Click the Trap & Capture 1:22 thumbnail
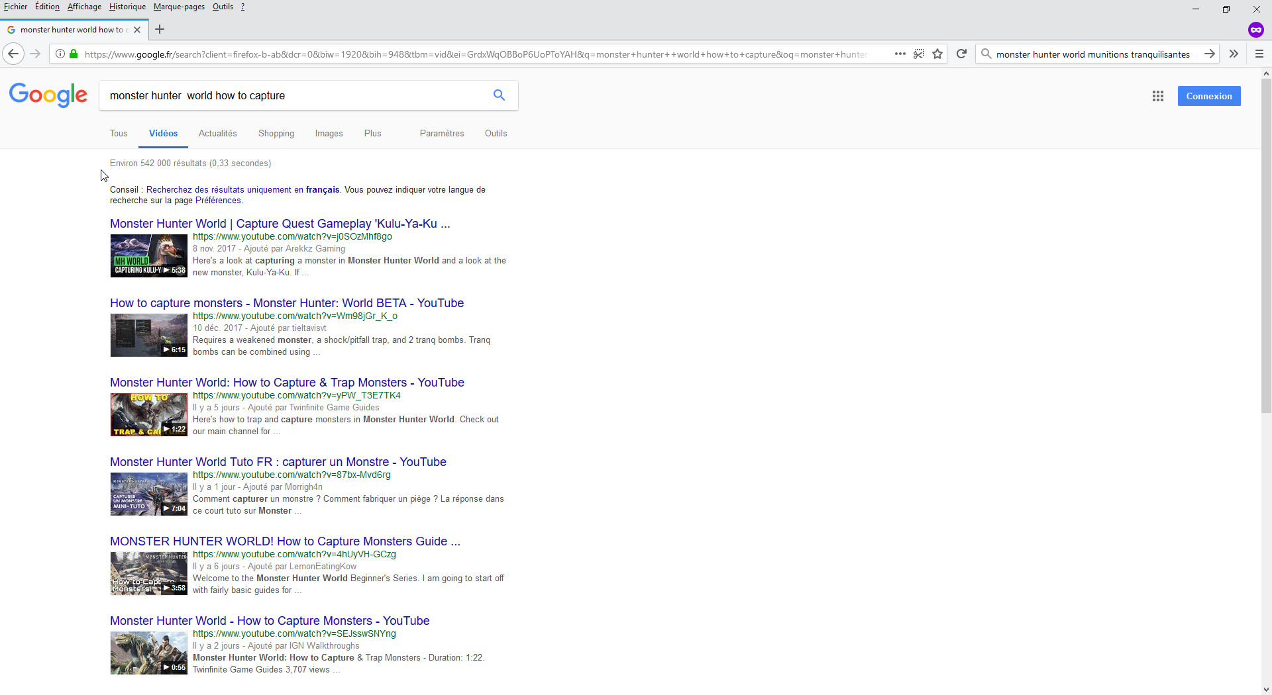The width and height of the screenshot is (1272, 695). pyautogui.click(x=149, y=414)
